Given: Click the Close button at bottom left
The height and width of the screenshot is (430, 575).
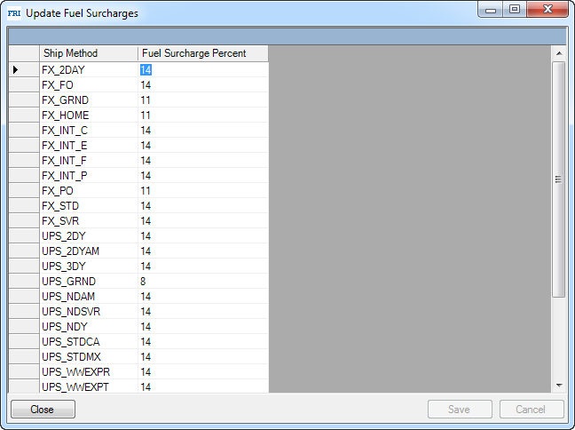Looking at the screenshot, I should 43,410.
